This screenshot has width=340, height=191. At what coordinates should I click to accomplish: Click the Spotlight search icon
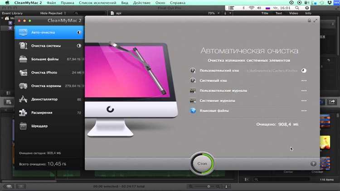[297, 8]
